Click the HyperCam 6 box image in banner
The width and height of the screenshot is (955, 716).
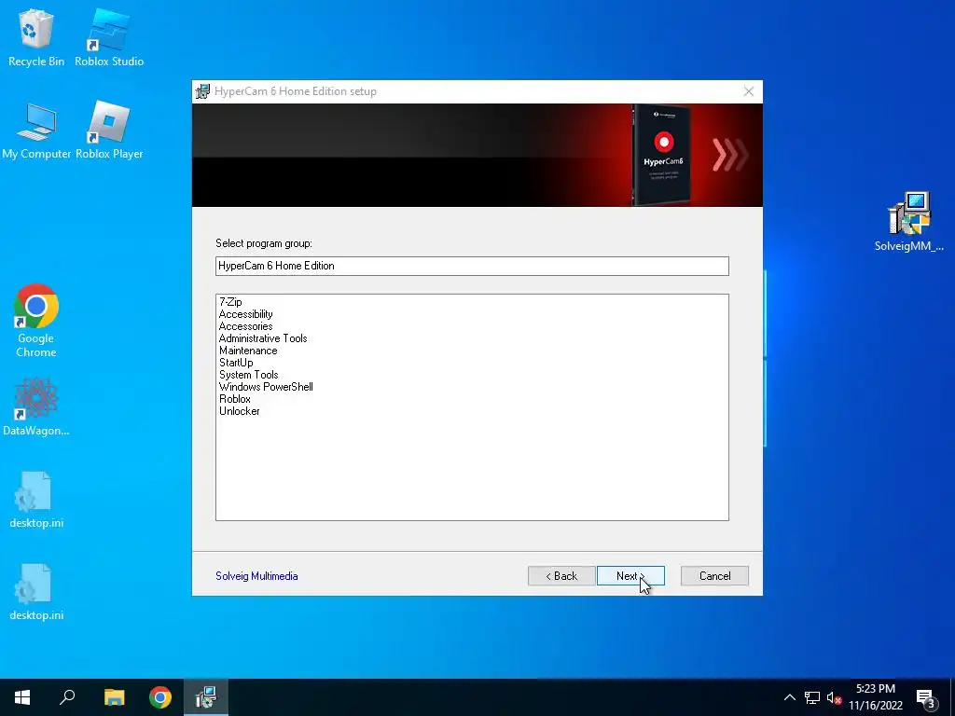point(663,156)
